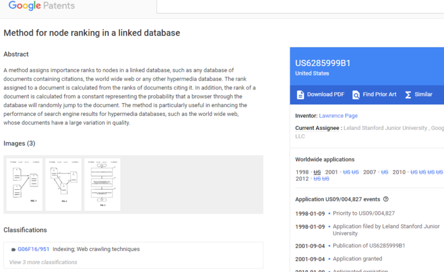Click the Similar sigma icon
The width and height of the screenshot is (444, 272).
point(408,94)
